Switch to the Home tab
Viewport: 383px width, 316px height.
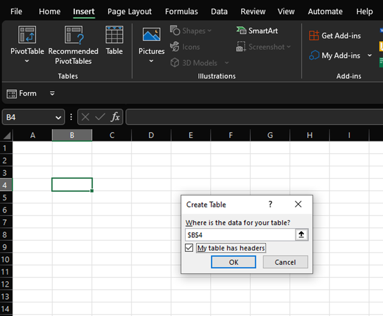point(49,12)
